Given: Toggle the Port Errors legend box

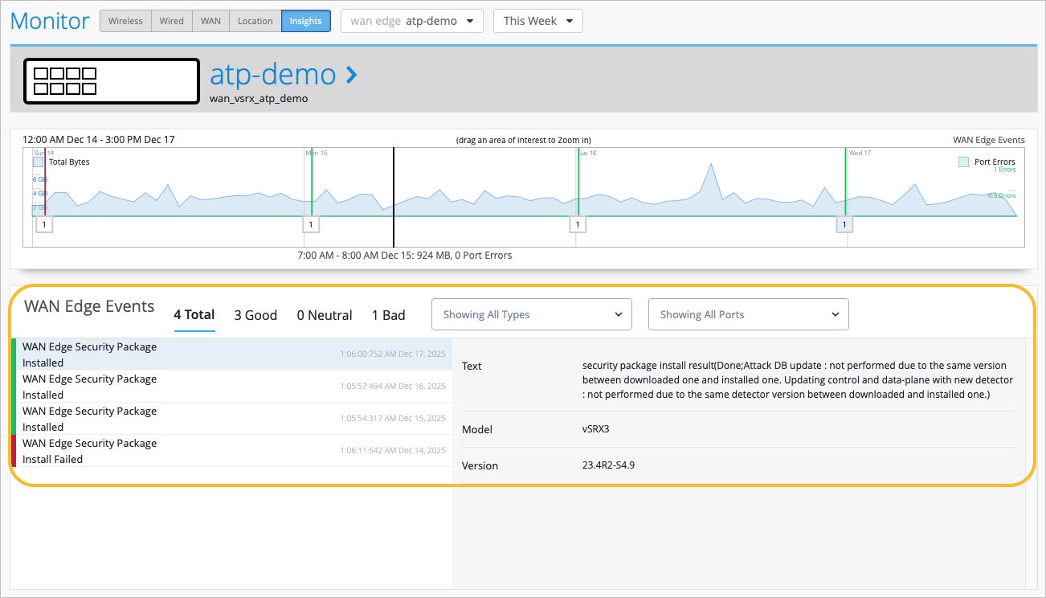Looking at the screenshot, I should [x=963, y=162].
